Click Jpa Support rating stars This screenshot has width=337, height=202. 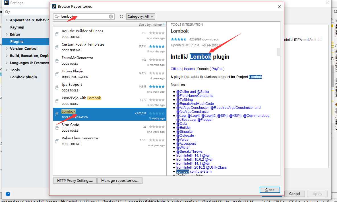click(x=157, y=87)
